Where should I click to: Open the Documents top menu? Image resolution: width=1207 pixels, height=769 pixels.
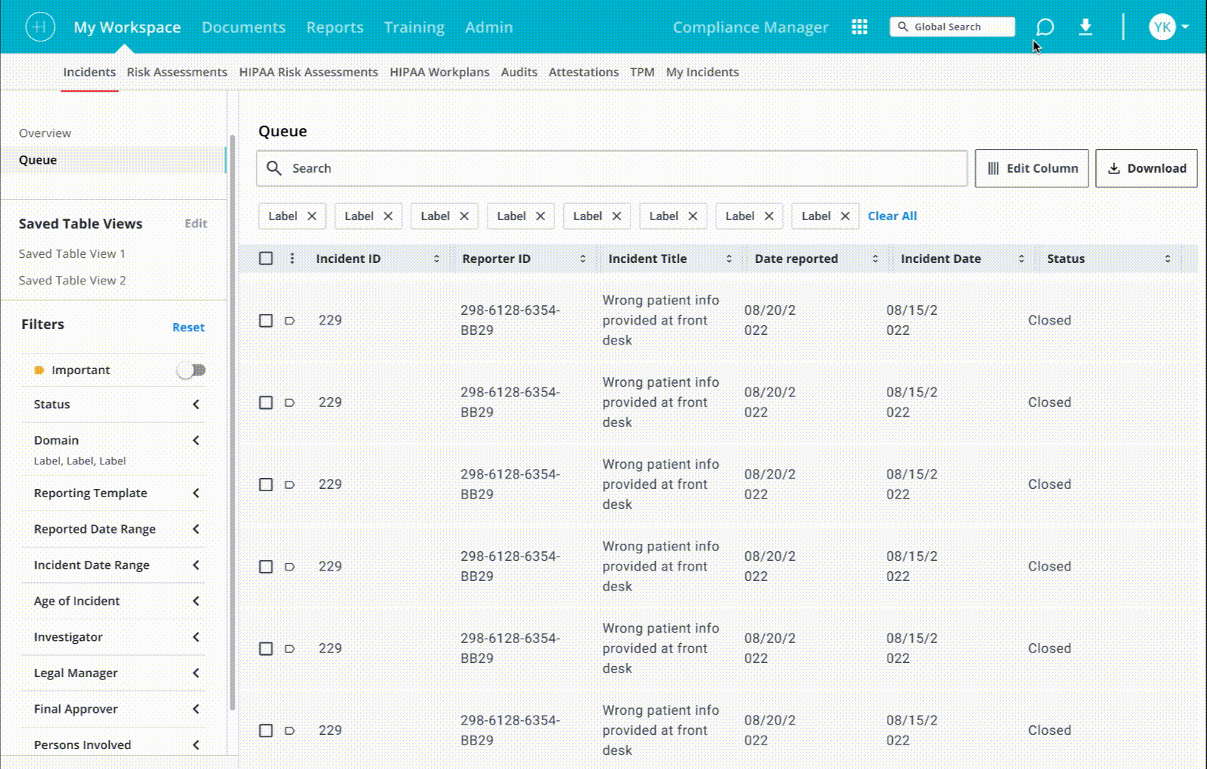tap(244, 27)
